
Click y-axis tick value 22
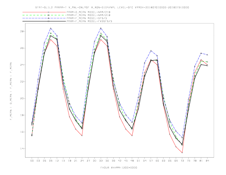point(22,81)
